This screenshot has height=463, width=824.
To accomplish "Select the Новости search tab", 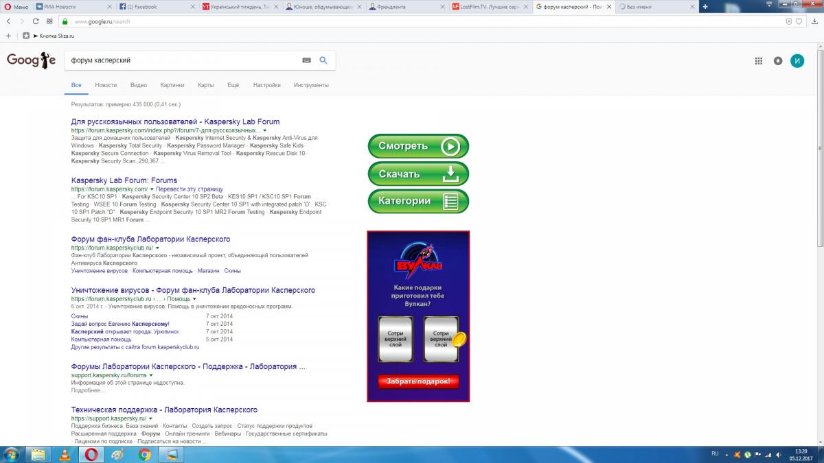I will click(x=106, y=85).
